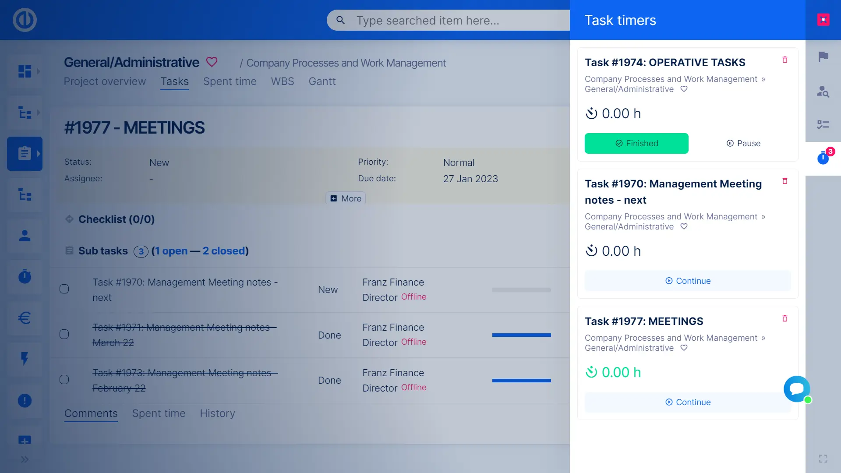Expand the left sidebar with double chevron
This screenshot has height=473, width=841.
(x=25, y=459)
